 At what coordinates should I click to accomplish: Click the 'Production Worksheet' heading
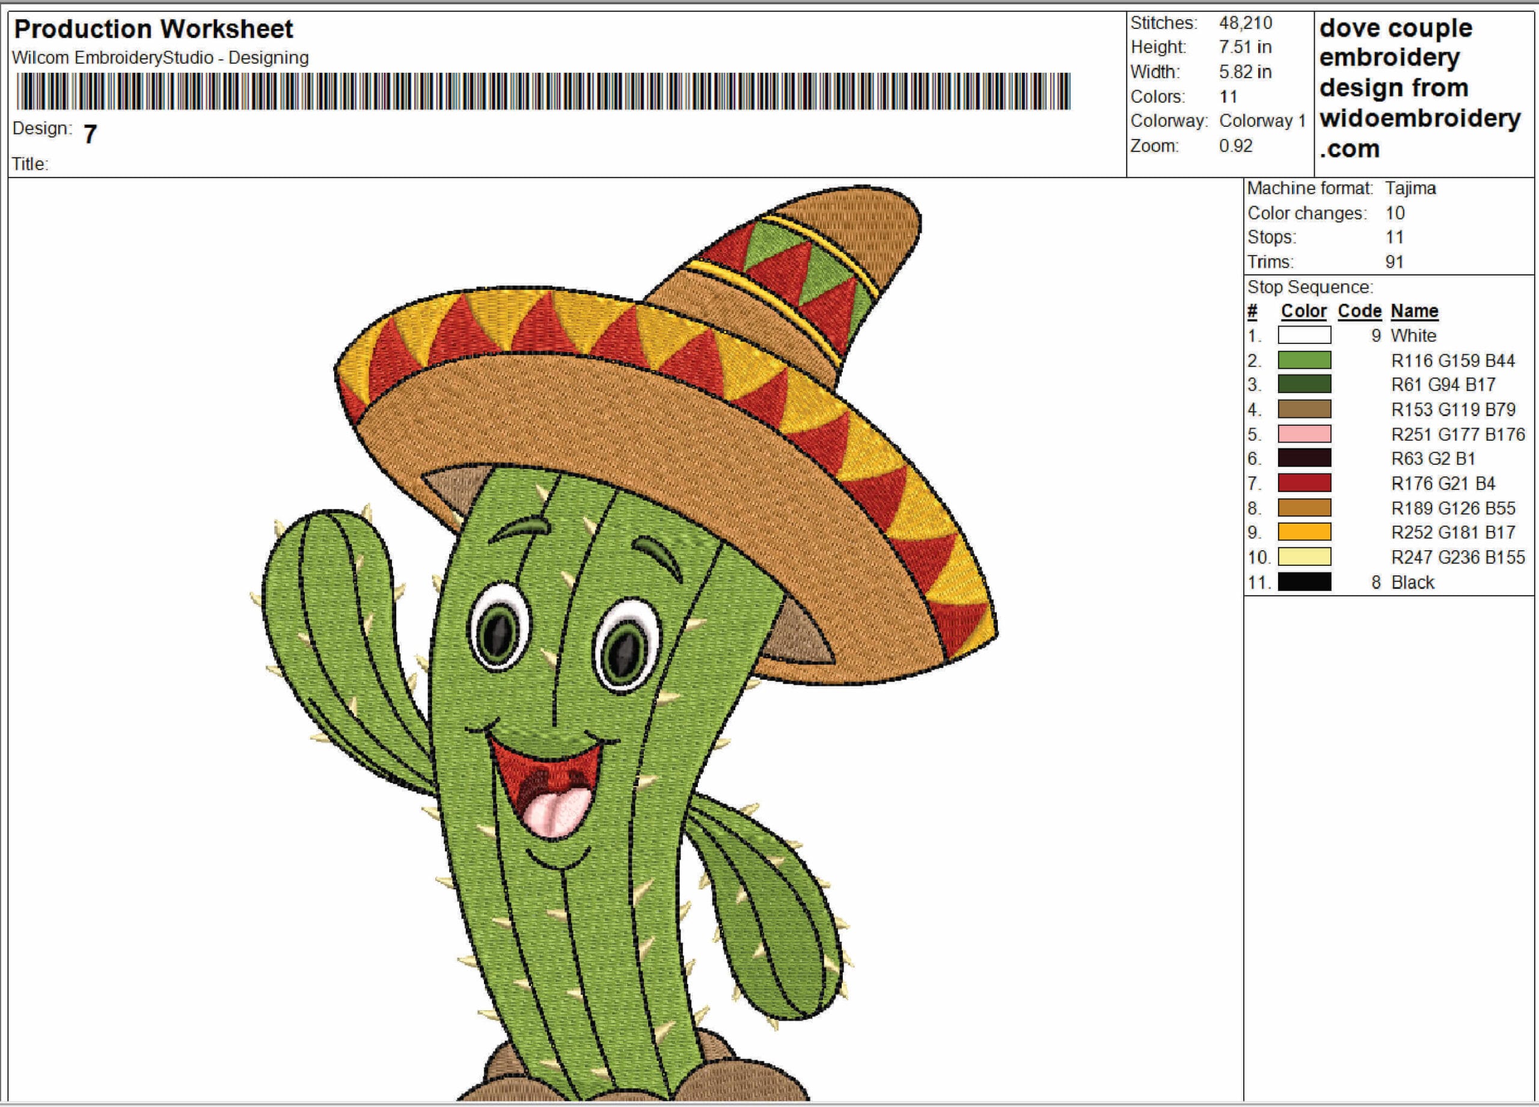pos(153,29)
